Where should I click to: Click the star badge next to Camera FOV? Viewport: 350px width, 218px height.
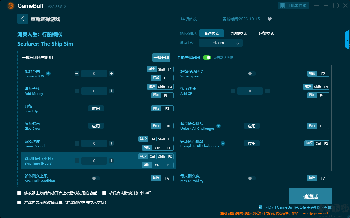click(48, 74)
